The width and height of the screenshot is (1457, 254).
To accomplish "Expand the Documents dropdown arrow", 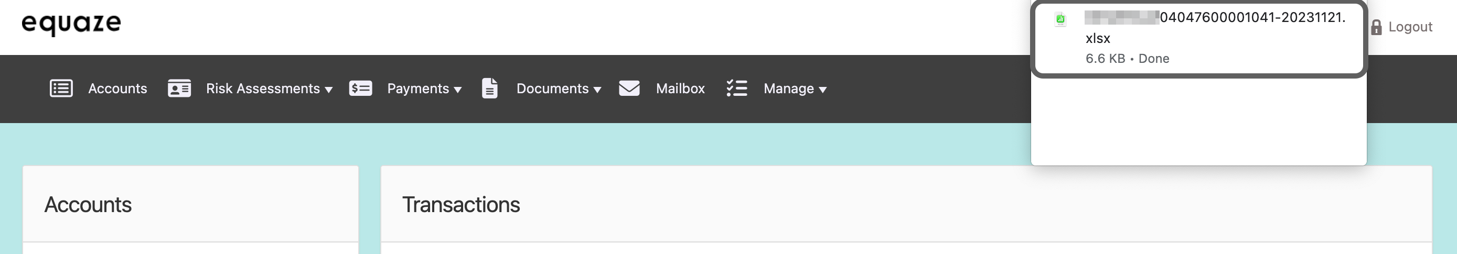I will point(597,90).
